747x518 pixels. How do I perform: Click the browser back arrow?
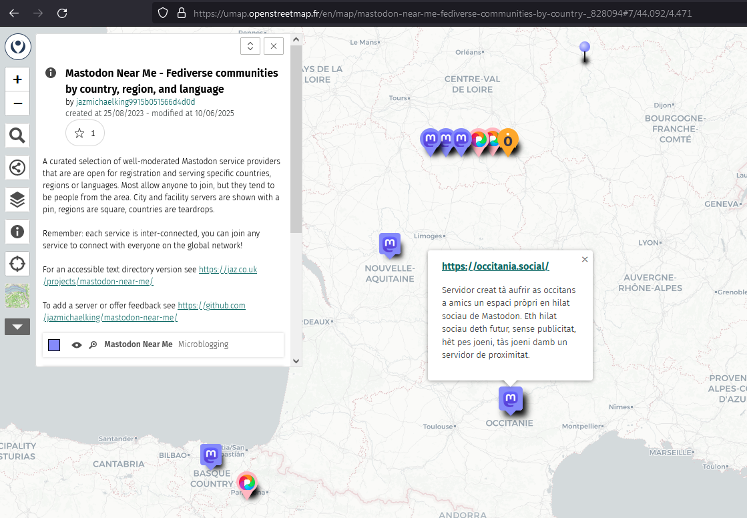14,13
